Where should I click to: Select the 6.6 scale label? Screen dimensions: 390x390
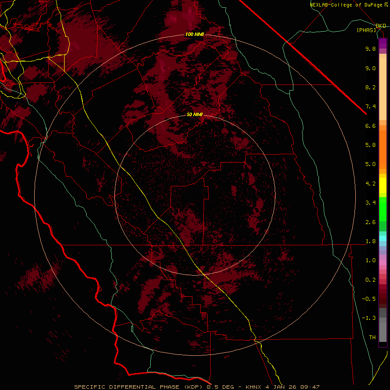coord(370,126)
